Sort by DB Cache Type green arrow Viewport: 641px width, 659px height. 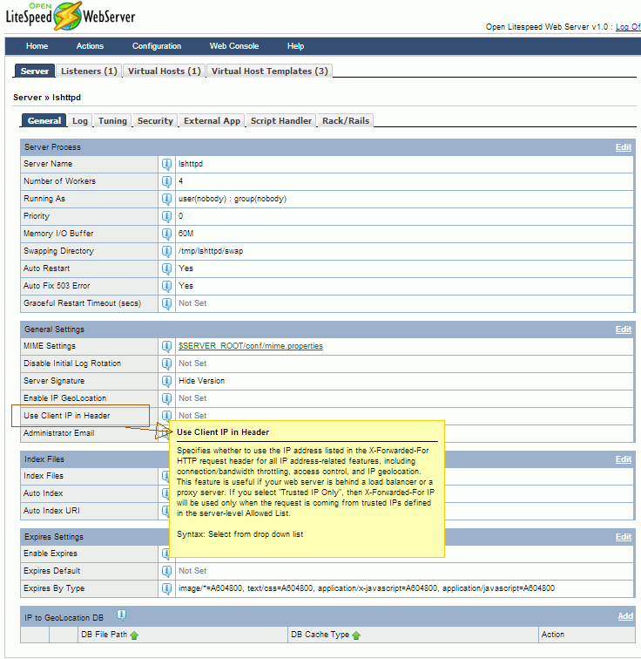(356, 635)
